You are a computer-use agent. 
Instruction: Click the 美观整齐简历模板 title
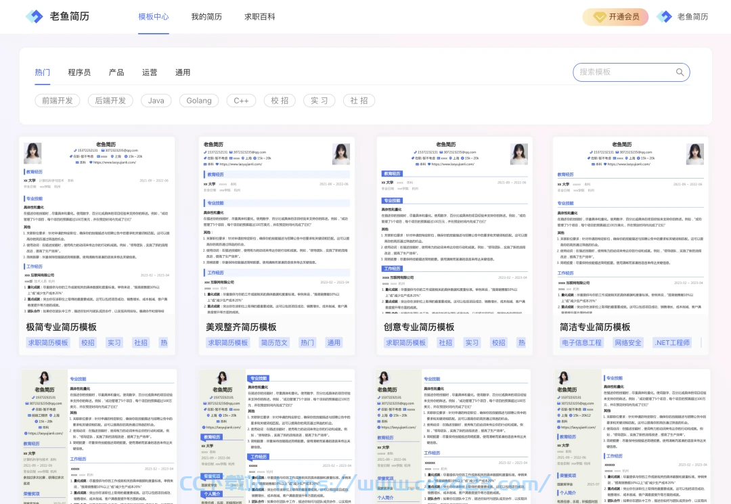[242, 327]
